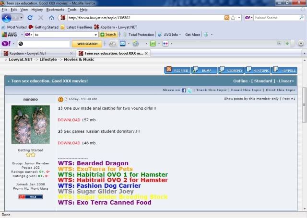Open Yahoo toolbar mail icon
307x218 pixels.
click(123, 44)
